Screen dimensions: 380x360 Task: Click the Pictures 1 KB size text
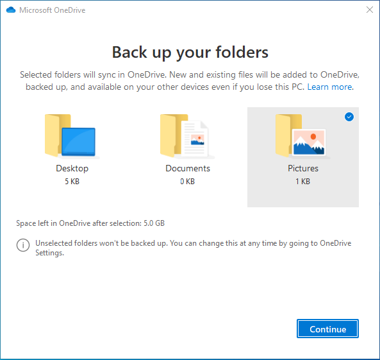coord(302,182)
